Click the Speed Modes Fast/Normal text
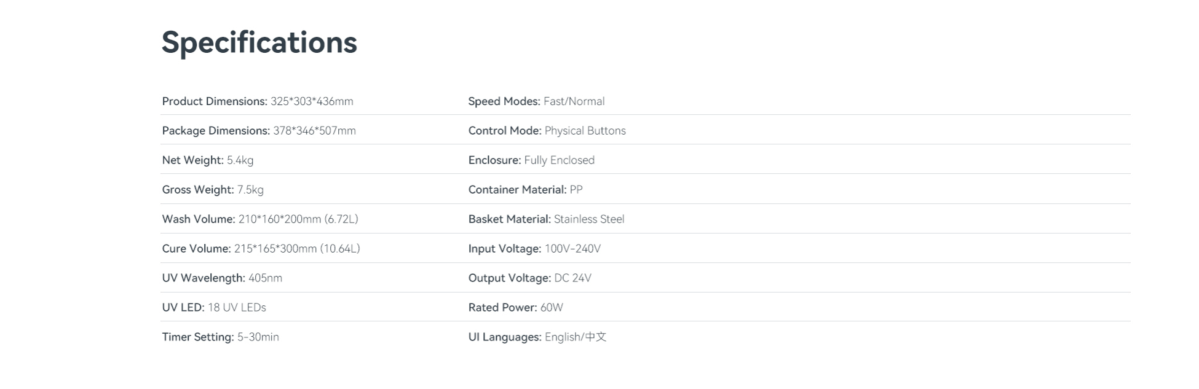 536,101
